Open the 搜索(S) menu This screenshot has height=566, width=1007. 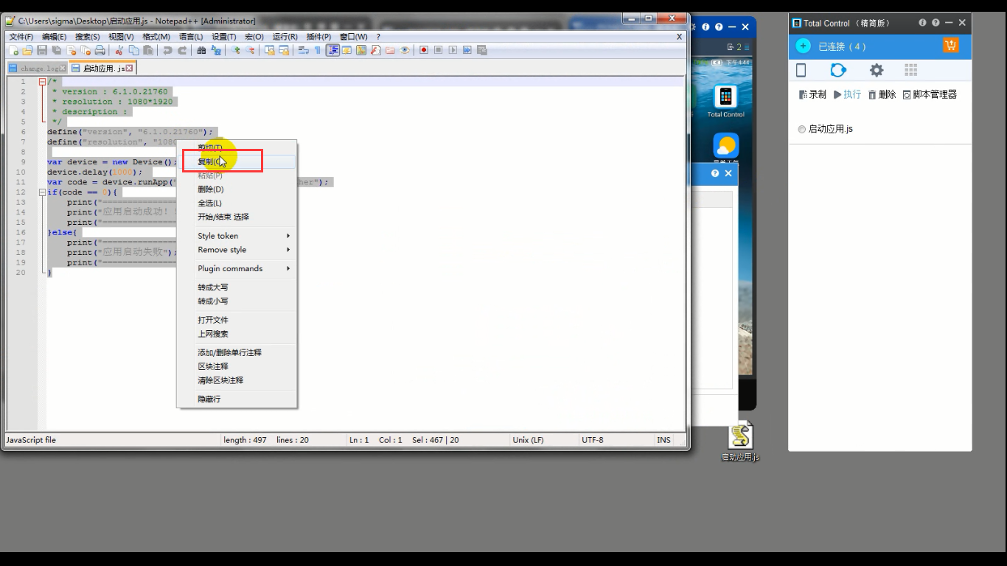point(87,36)
